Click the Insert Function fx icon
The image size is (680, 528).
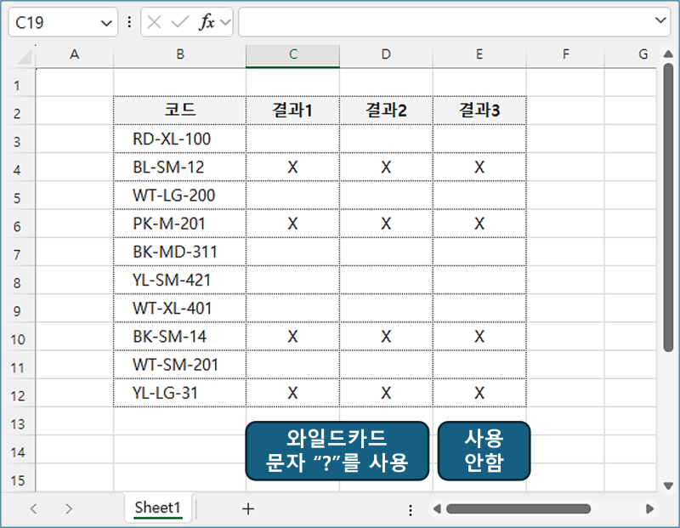click(207, 23)
